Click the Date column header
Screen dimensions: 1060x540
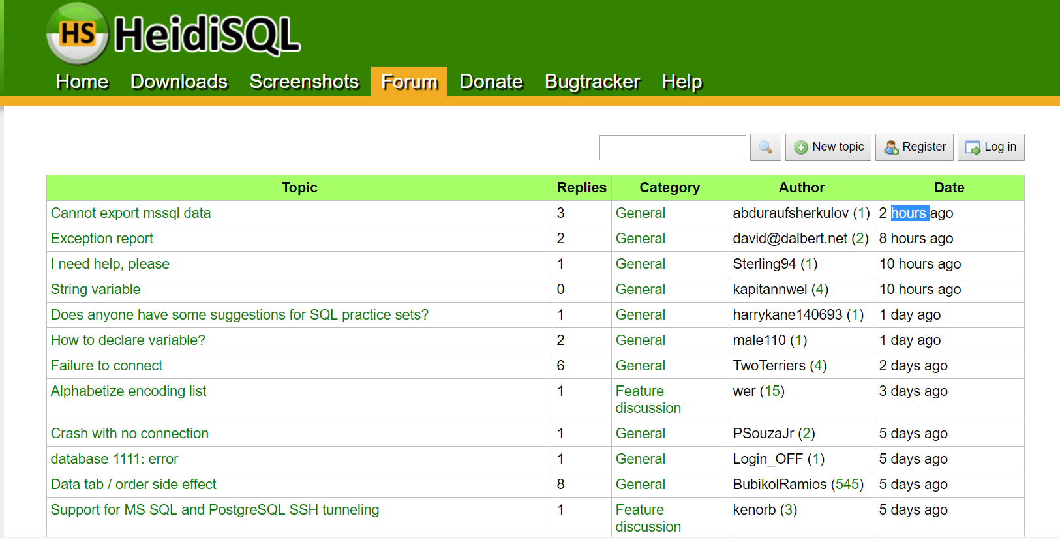pos(949,188)
